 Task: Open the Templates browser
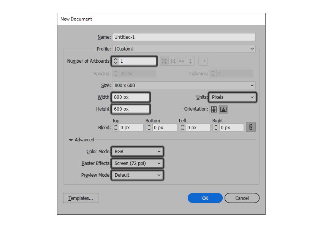click(x=80, y=198)
